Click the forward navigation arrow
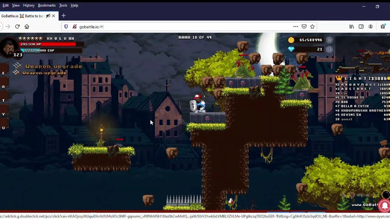Image resolution: width=390 pixels, height=219 pixels. click(8, 26)
